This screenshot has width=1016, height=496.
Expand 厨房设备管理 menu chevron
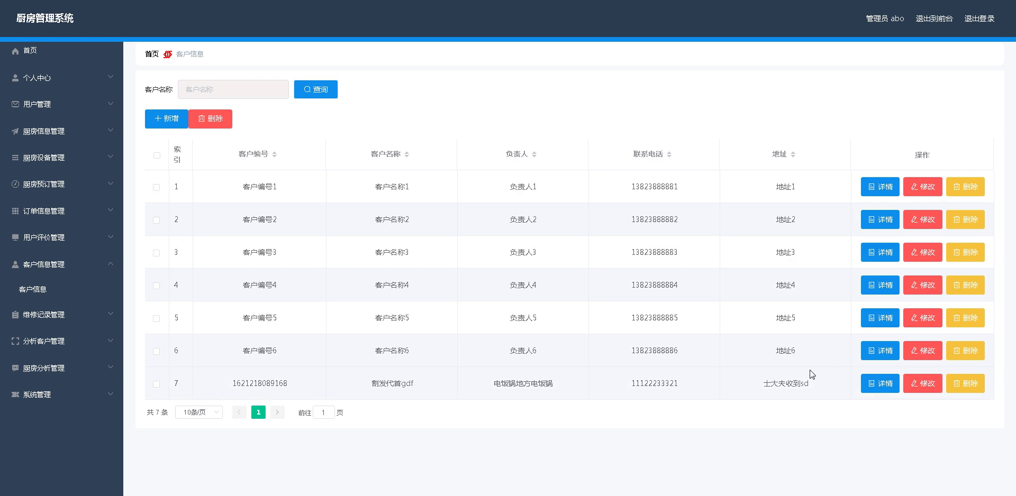click(111, 157)
